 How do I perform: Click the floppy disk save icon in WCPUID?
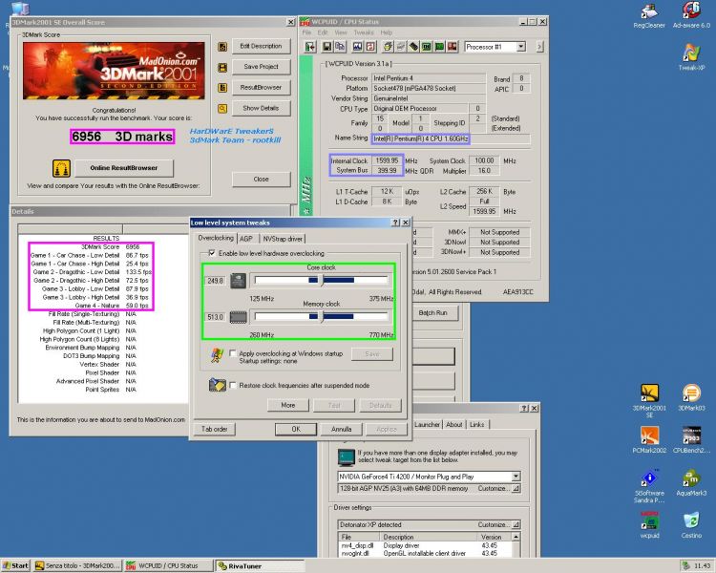pos(327,47)
